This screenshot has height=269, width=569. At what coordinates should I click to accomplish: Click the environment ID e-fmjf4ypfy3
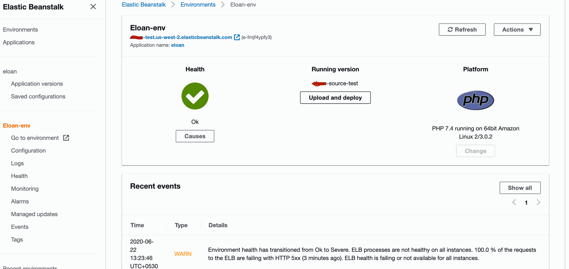coord(257,37)
